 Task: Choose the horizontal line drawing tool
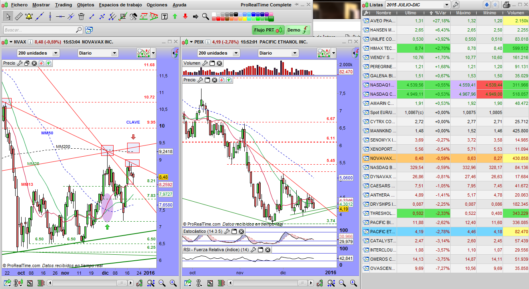click(60, 17)
